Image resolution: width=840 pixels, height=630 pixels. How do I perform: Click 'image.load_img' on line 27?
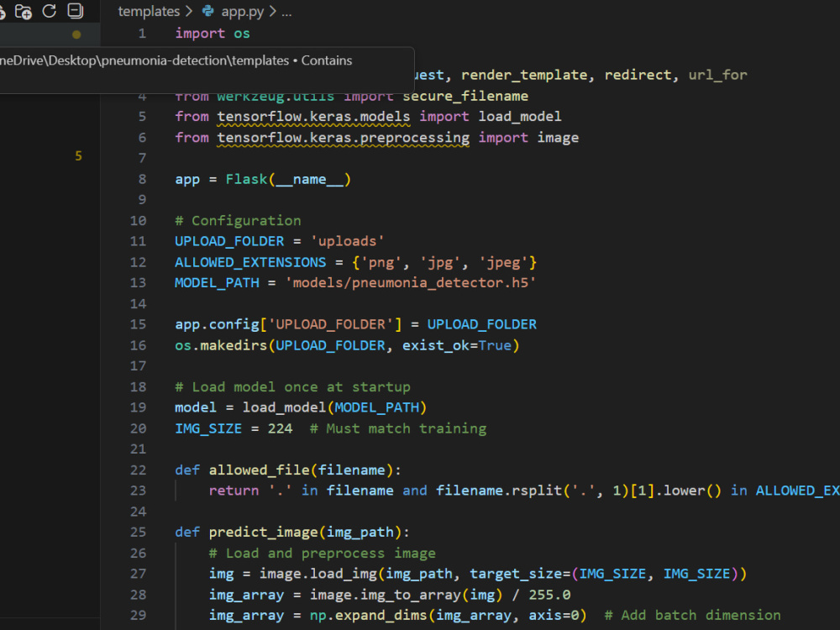coord(318,575)
